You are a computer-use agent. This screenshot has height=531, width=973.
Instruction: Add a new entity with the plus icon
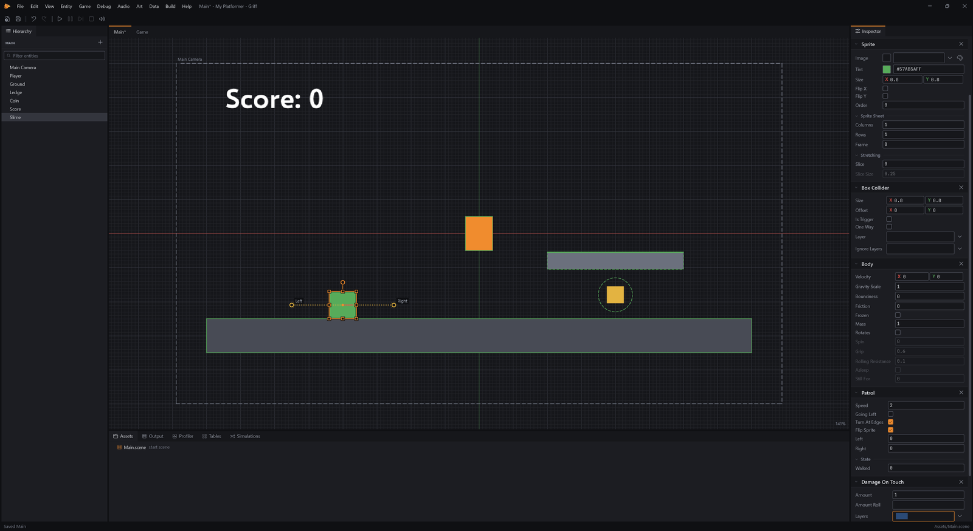tap(100, 43)
